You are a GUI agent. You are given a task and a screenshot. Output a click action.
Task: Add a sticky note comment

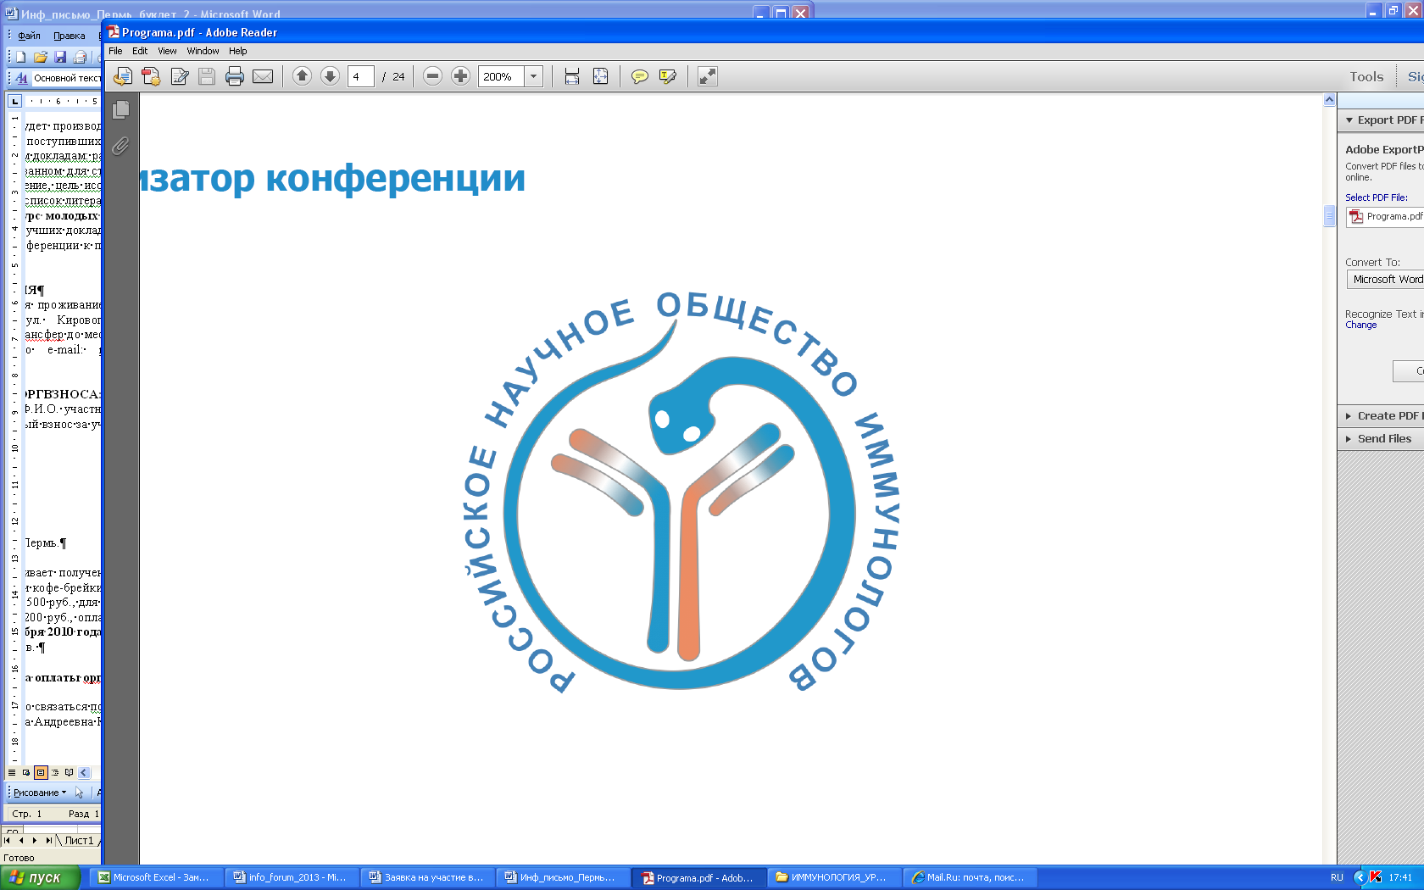click(640, 76)
